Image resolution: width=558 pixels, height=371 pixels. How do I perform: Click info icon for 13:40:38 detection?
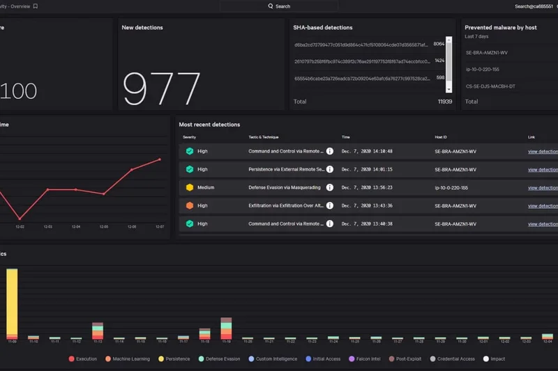330,224
